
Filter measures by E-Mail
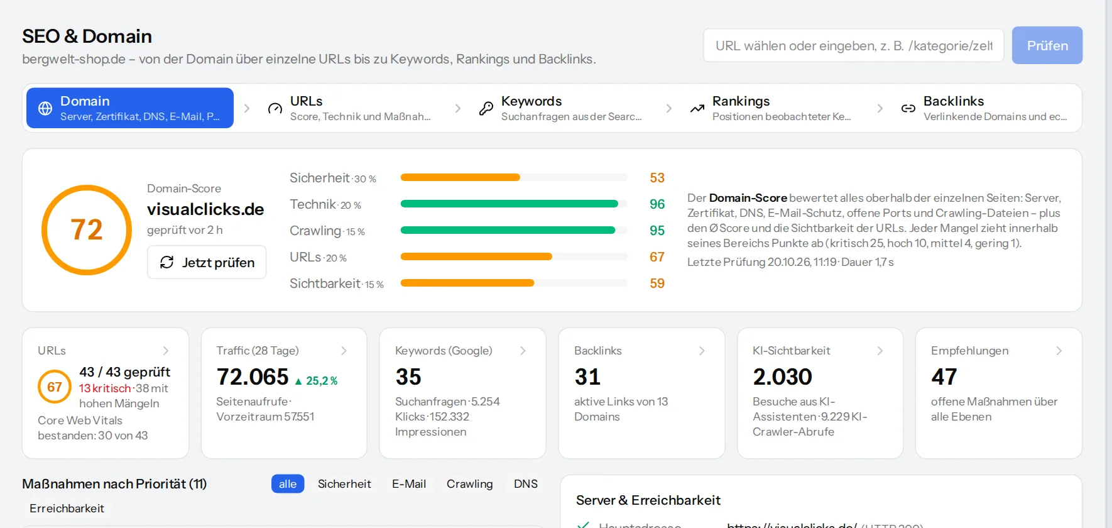pos(409,484)
